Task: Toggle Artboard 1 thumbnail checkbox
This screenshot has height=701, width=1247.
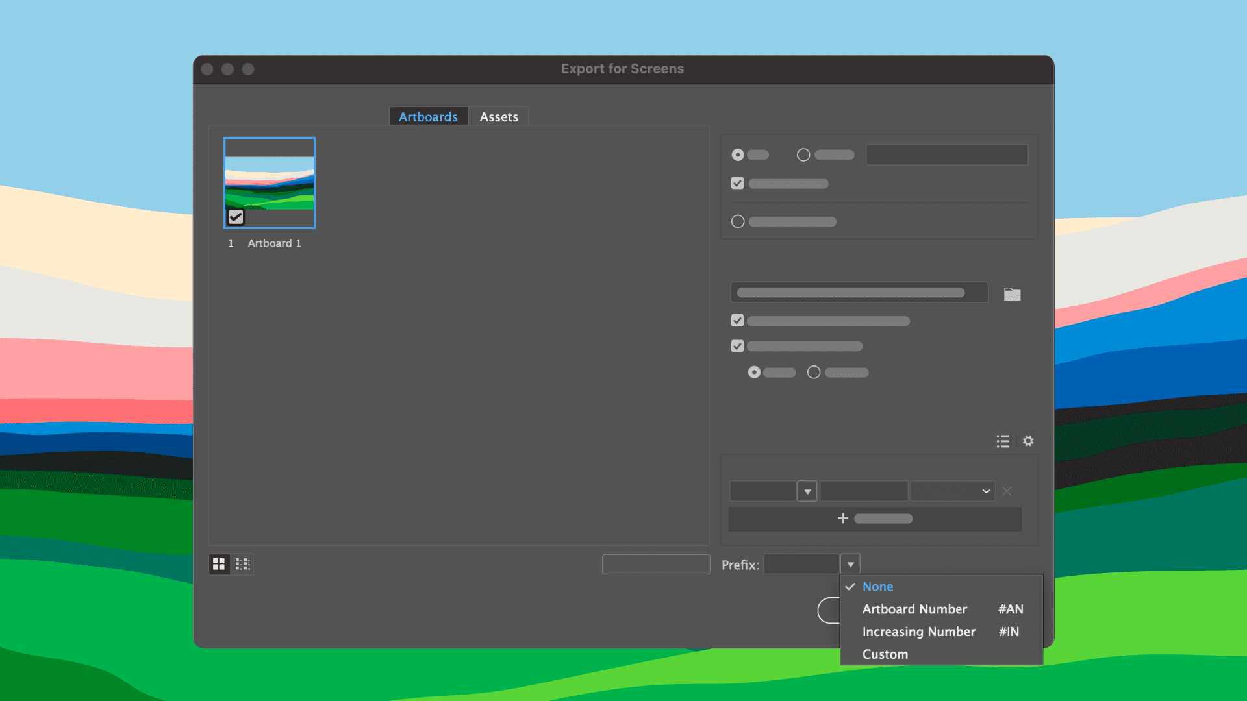Action: pyautogui.click(x=236, y=217)
